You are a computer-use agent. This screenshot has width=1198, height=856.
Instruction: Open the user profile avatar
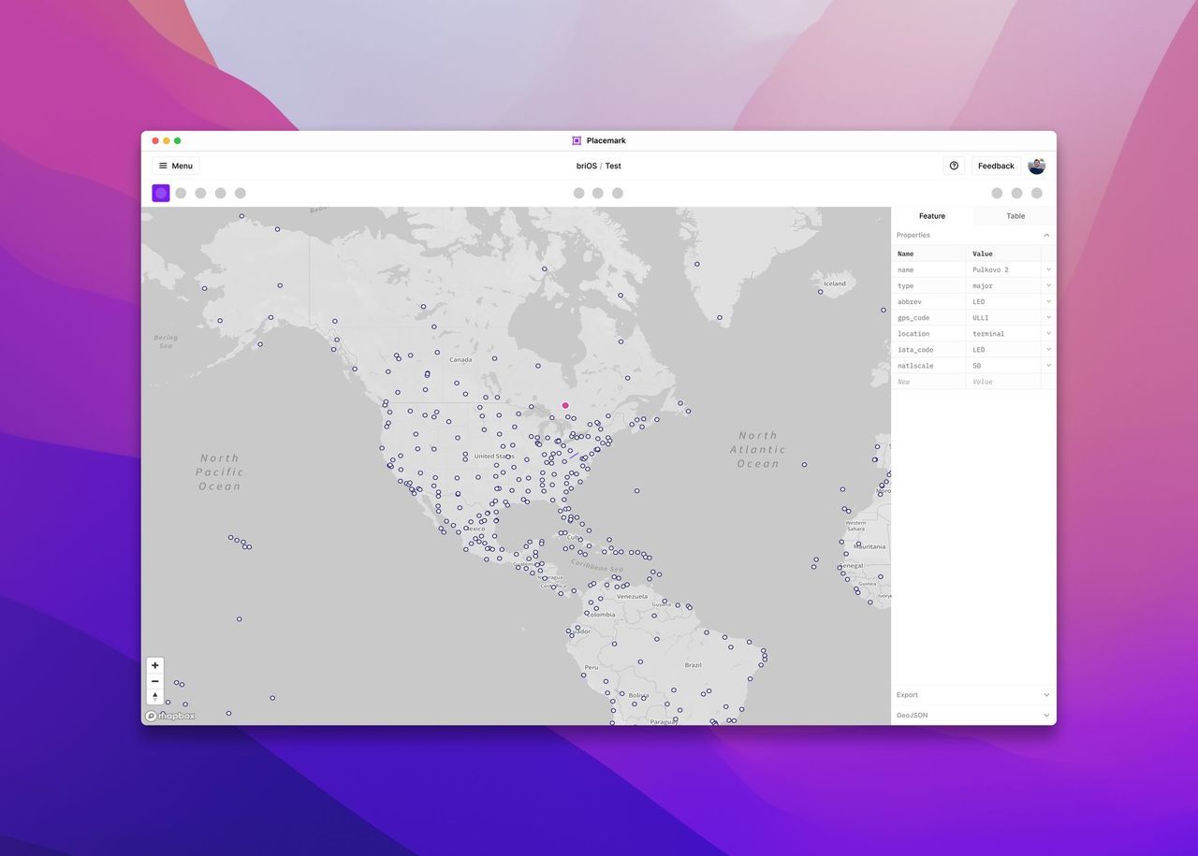coord(1036,167)
